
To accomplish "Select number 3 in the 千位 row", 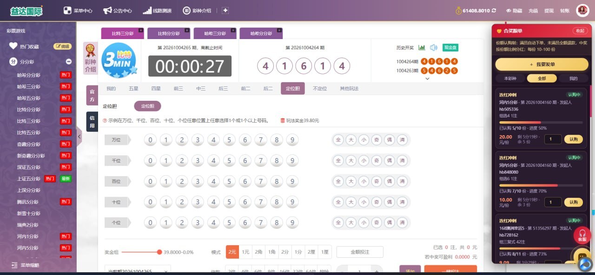I will tap(198, 161).
